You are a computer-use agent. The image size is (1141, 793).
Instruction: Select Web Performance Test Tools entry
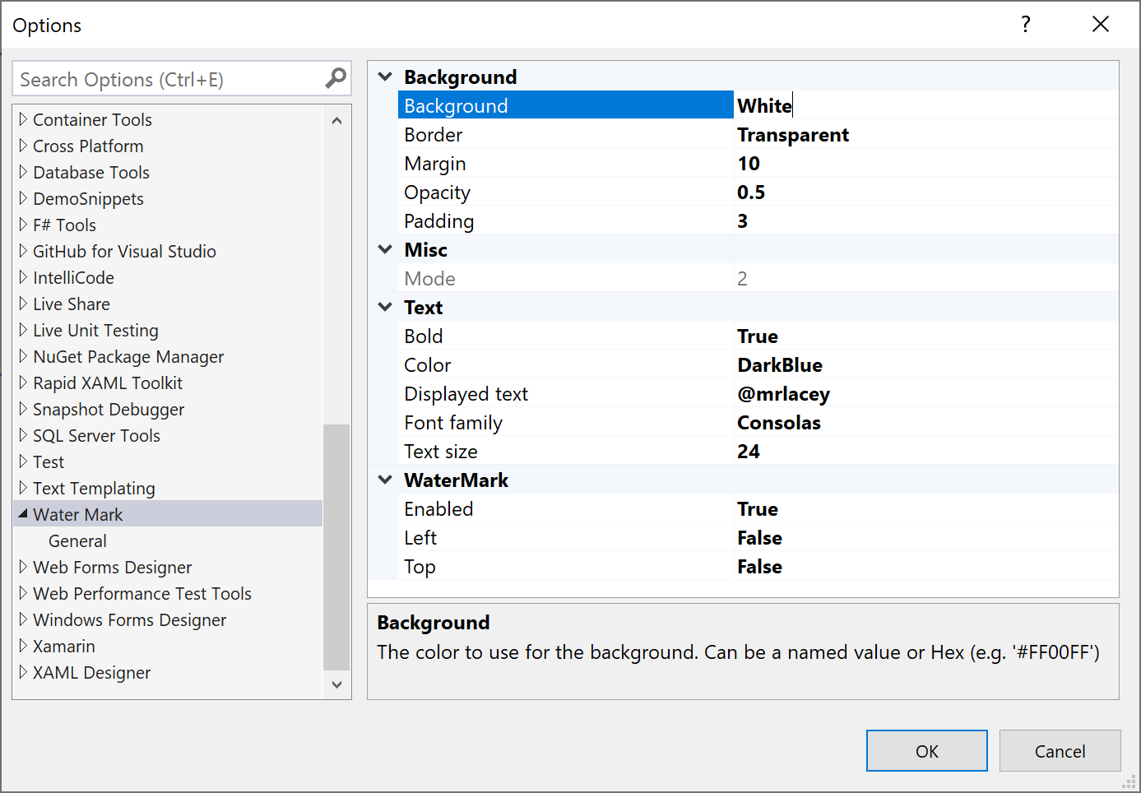click(x=142, y=594)
